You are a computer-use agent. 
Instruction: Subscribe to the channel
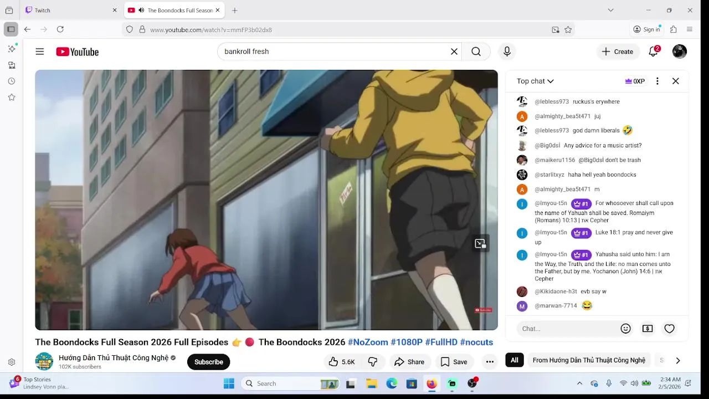209,362
